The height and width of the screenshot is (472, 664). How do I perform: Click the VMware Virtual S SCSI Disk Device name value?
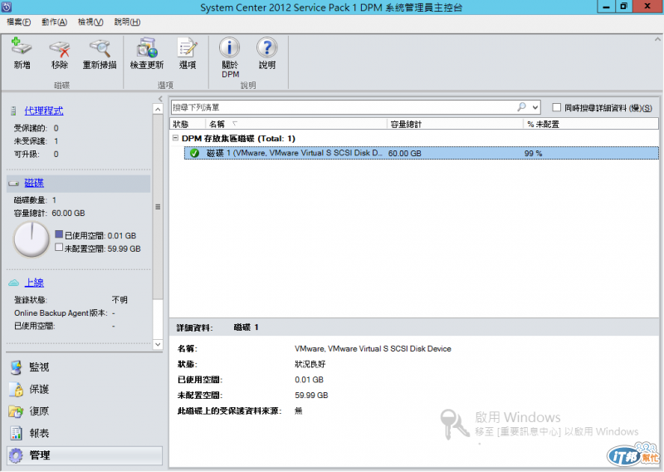[x=373, y=349]
